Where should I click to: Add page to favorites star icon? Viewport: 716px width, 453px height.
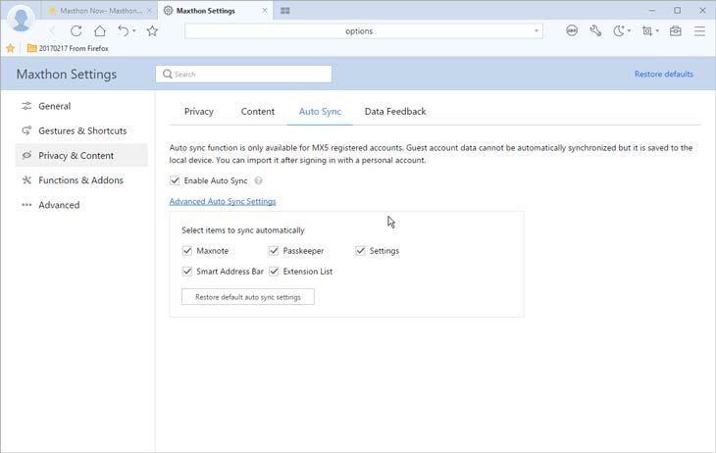pos(152,31)
